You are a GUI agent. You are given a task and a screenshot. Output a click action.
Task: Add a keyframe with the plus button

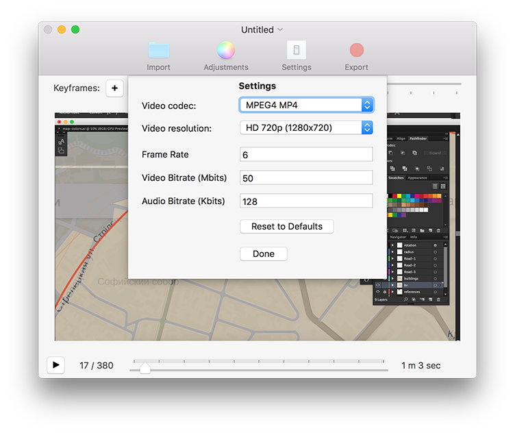pos(114,88)
